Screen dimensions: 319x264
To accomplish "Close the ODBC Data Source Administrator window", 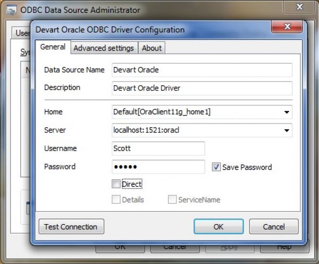I will [299, 7].
